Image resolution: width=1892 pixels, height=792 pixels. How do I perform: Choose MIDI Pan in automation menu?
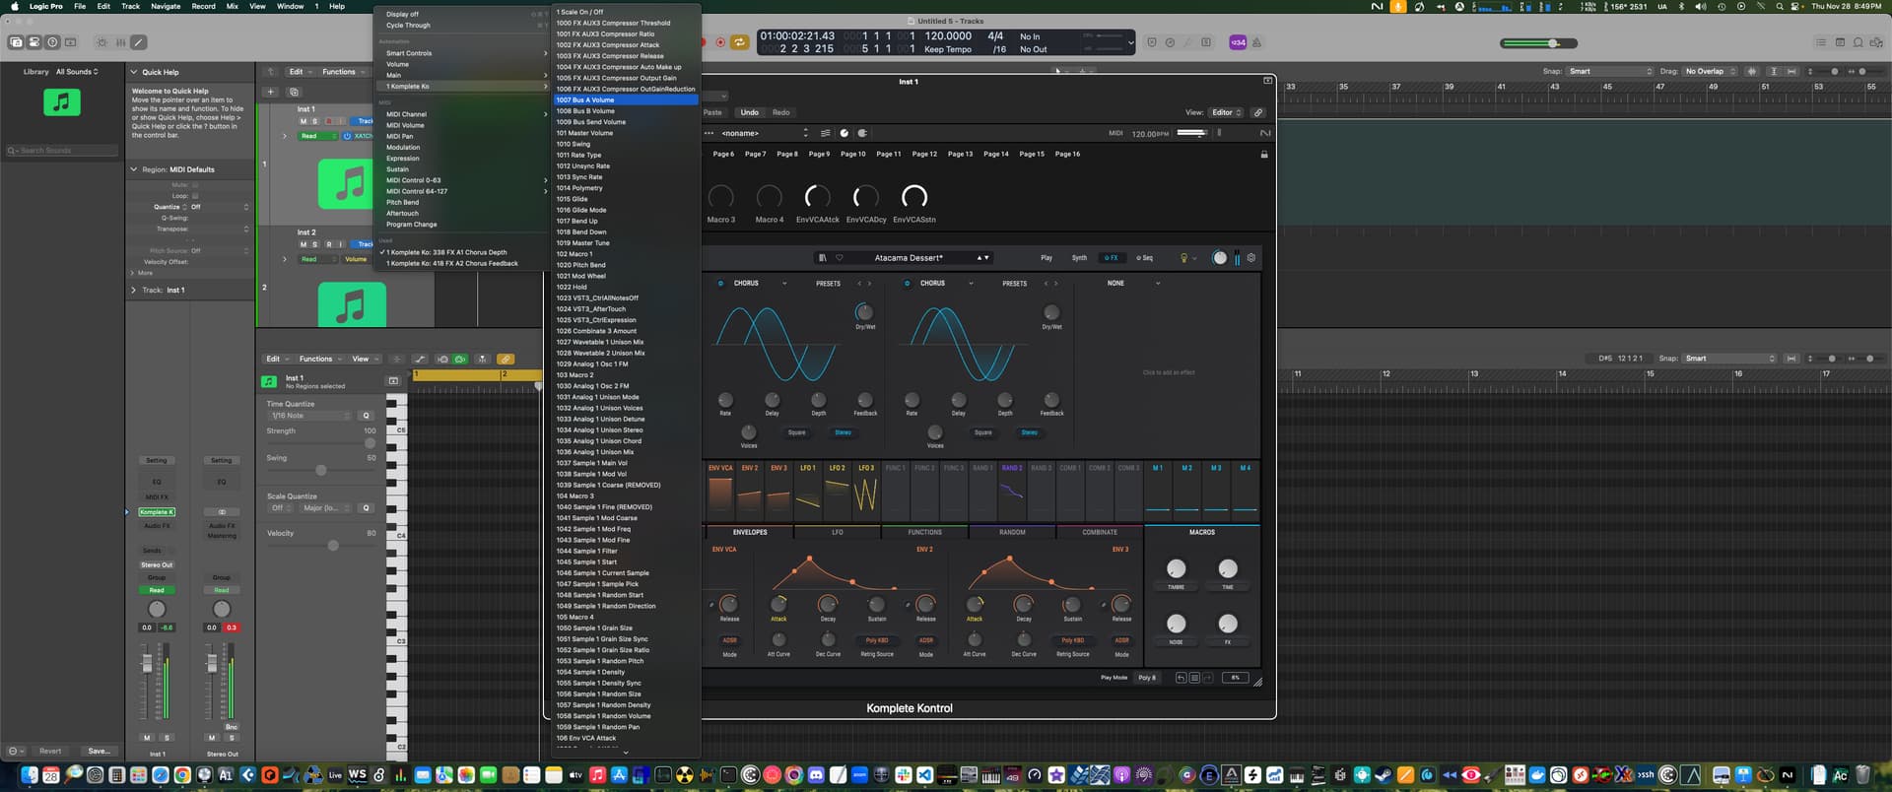coord(399,136)
